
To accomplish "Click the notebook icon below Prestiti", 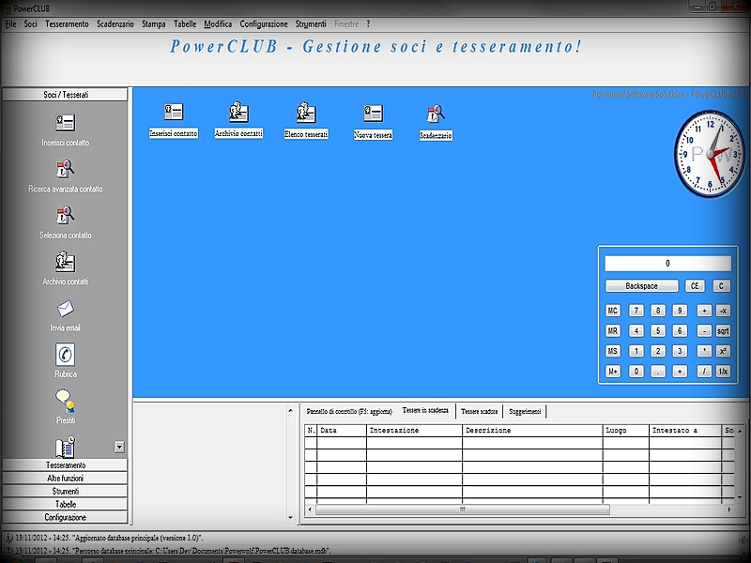I will tap(65, 447).
